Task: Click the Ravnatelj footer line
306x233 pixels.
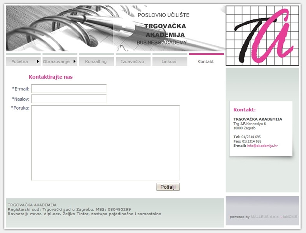Action: [x=84, y=214]
